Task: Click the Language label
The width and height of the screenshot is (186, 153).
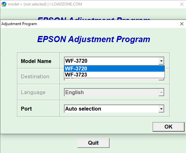Action: (x=33, y=92)
